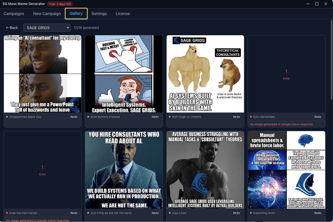Click the green status dot for Buff Doge vs Cheems
The height and width of the screenshot is (222, 333).
169,117
